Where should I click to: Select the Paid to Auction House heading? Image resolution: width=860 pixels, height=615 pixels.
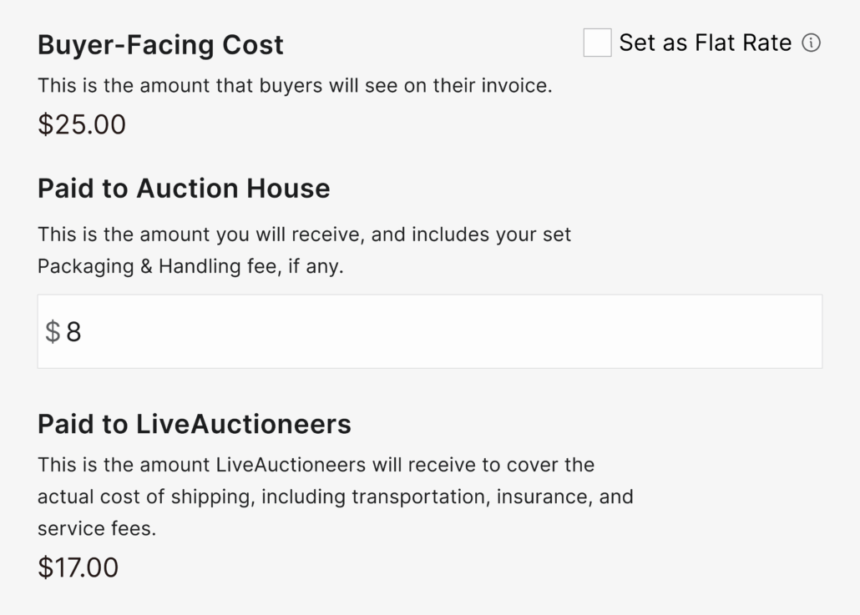tap(184, 189)
